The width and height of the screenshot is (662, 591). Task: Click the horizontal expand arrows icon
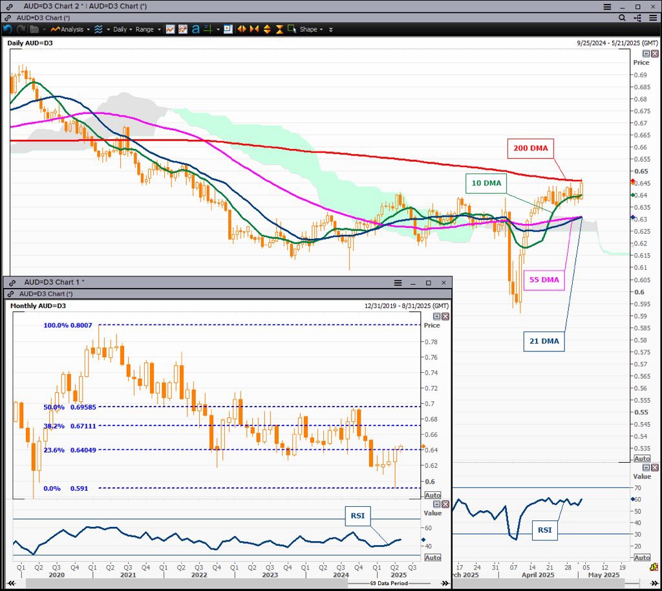pos(242,29)
